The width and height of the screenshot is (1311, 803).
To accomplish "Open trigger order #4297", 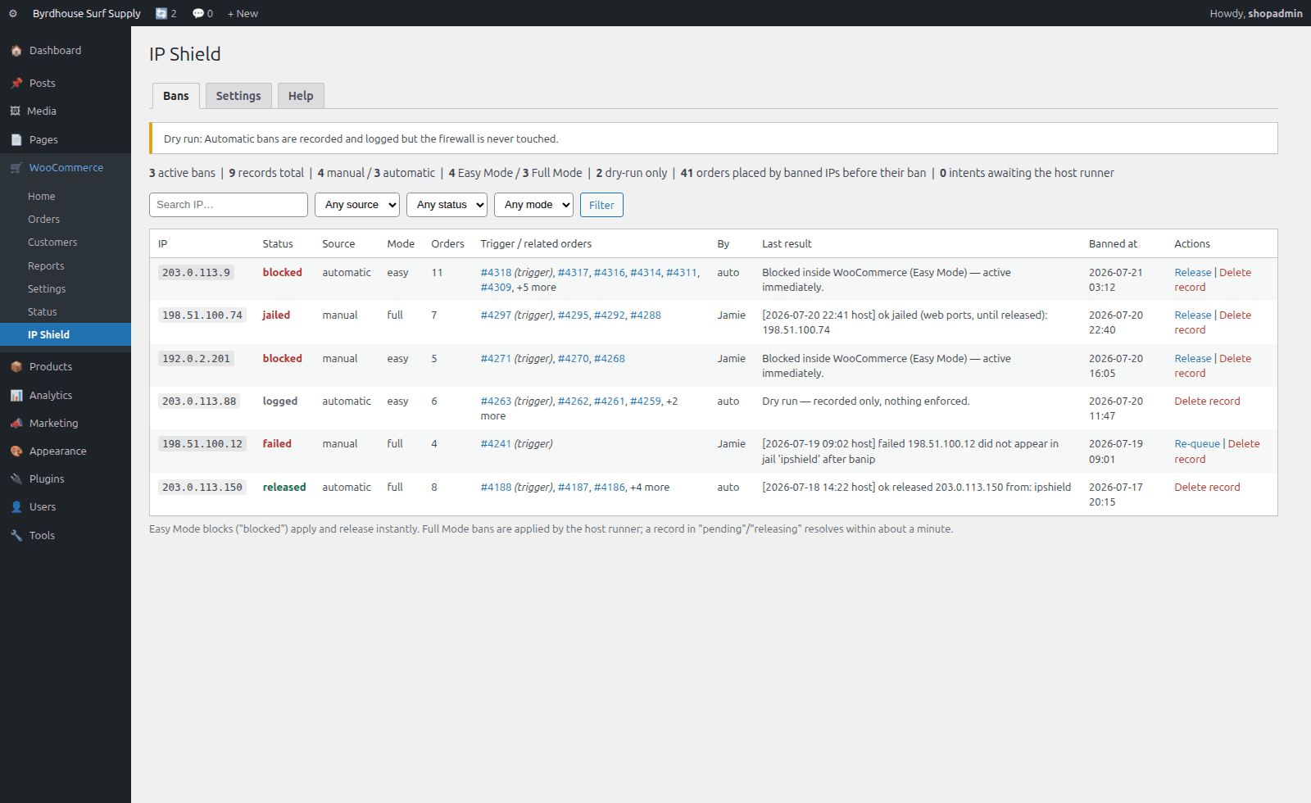I will tap(496, 315).
